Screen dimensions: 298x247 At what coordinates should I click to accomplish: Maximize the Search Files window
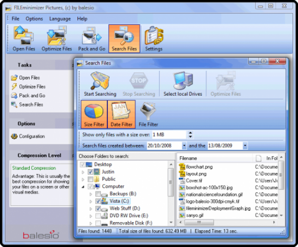click(264, 61)
